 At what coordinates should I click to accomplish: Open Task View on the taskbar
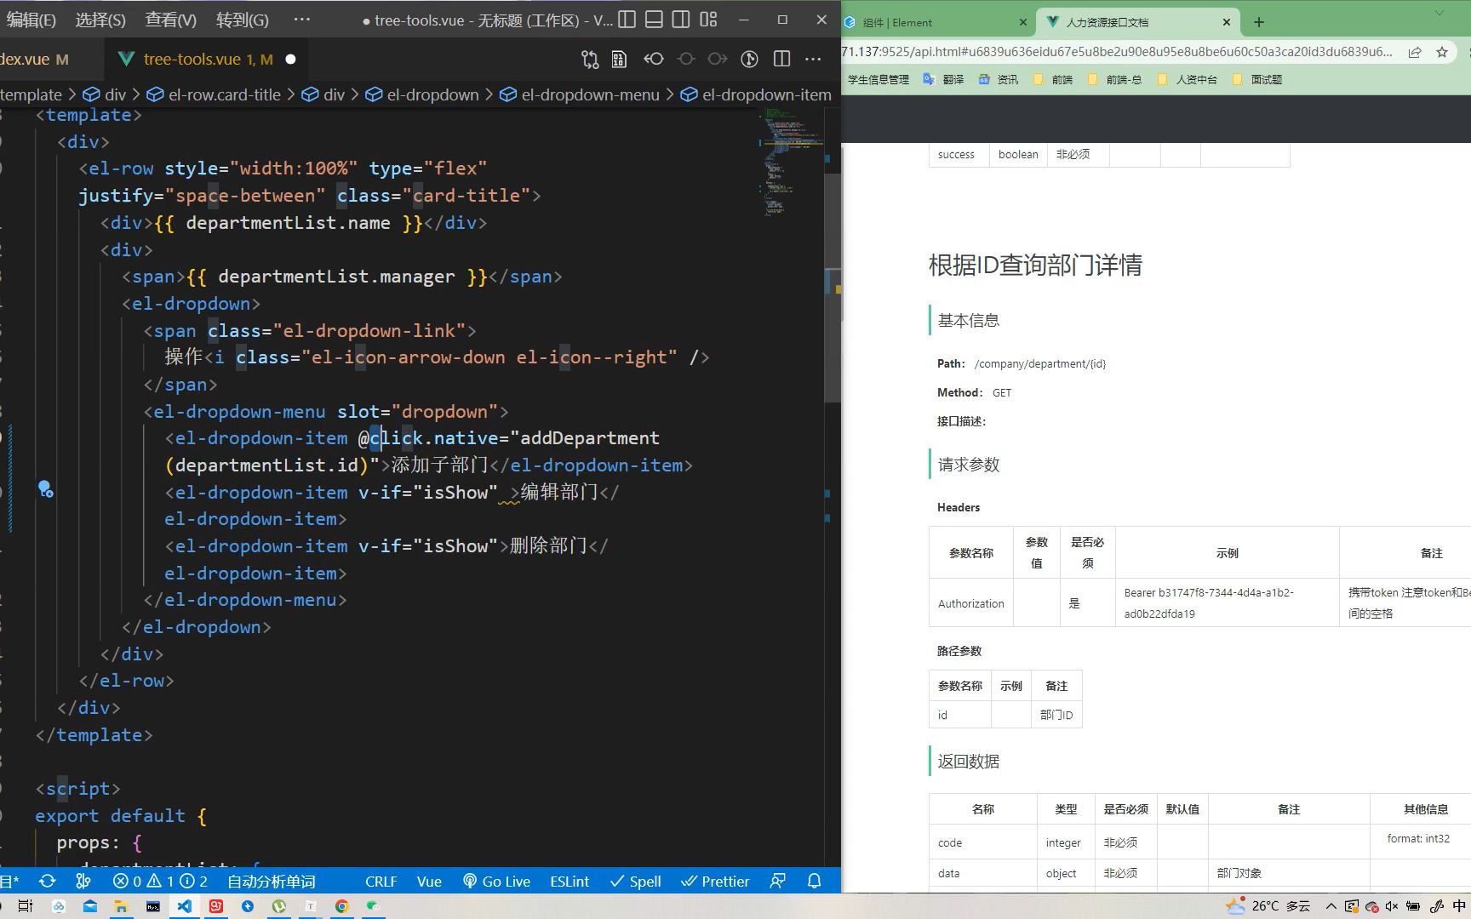[26, 906]
